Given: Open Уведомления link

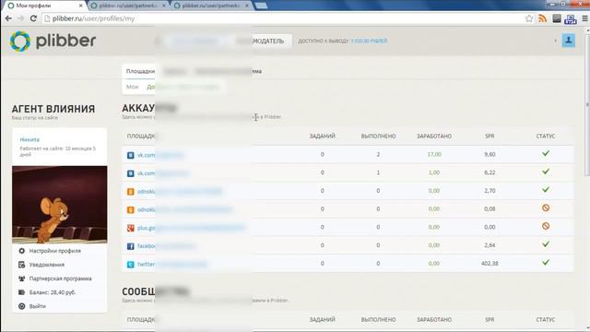Looking at the screenshot, I should click(47, 265).
